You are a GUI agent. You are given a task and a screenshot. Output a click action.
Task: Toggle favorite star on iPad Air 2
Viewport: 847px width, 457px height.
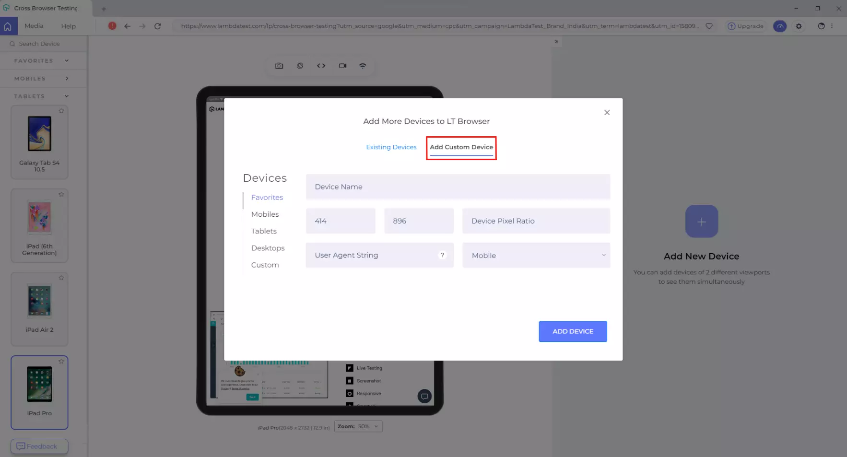point(61,278)
